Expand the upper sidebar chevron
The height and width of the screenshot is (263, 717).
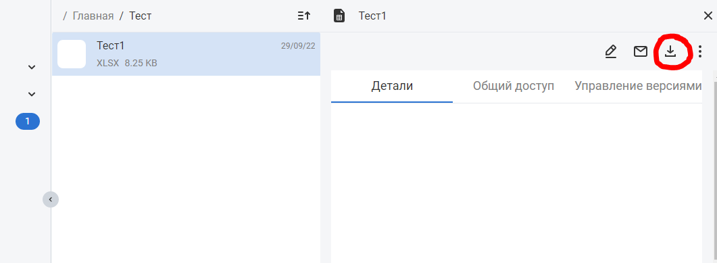(32, 67)
